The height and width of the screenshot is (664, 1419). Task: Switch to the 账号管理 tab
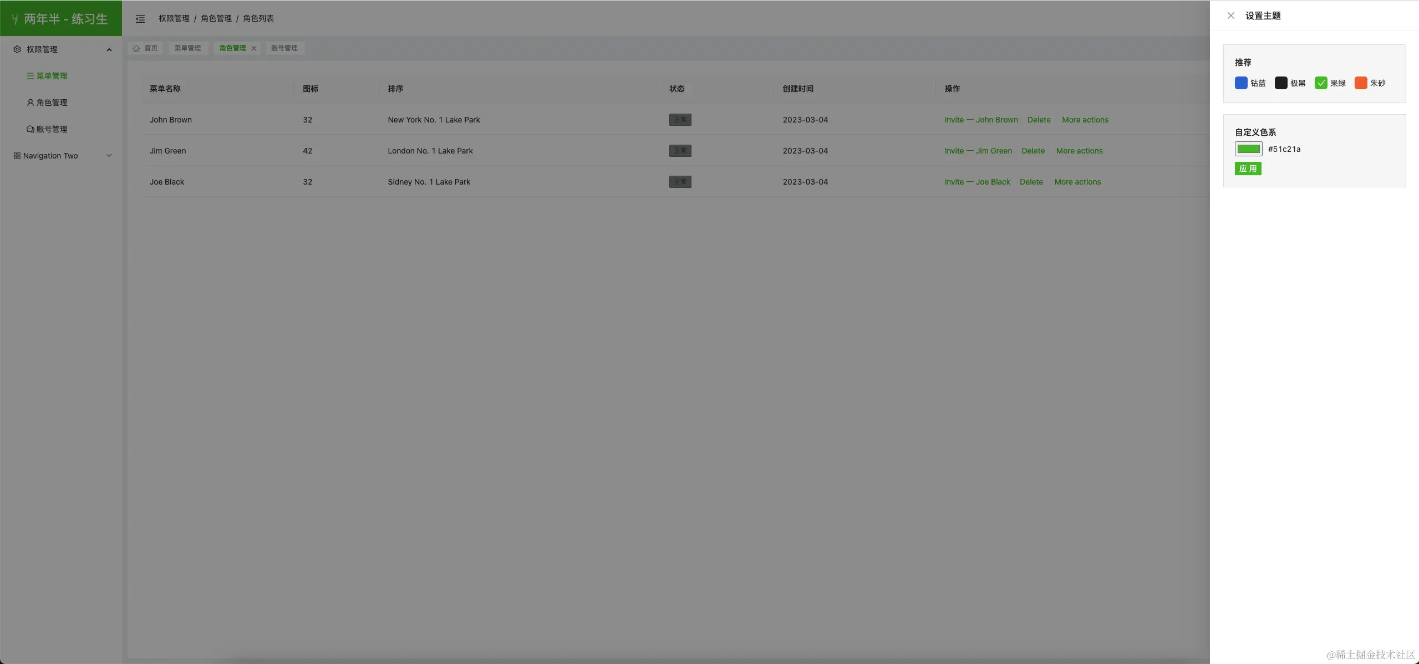[284, 48]
